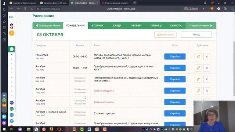The image size is (235, 132).
Task: Open a new browser tab with plus
Action: (135, 3)
